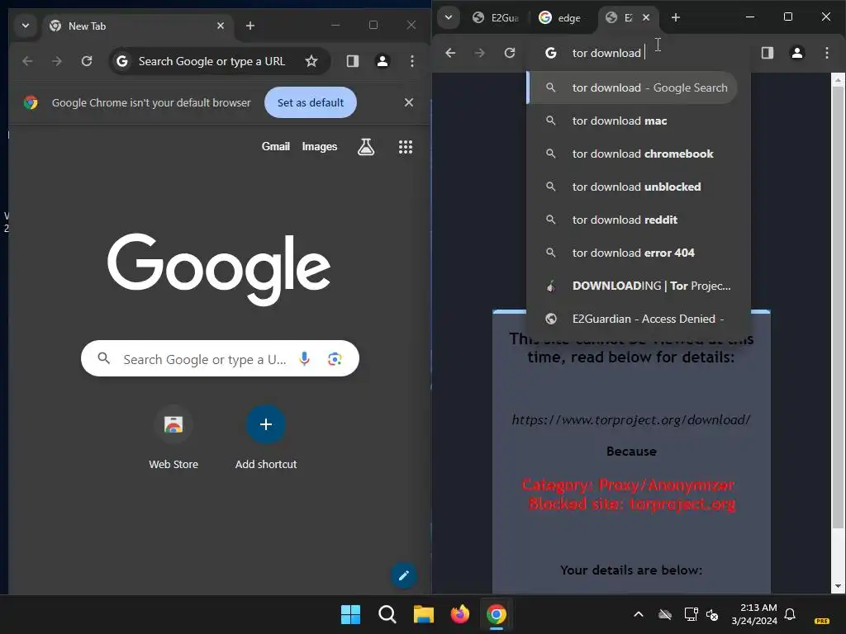Click the Set as default button
846x634 pixels.
[x=311, y=102]
